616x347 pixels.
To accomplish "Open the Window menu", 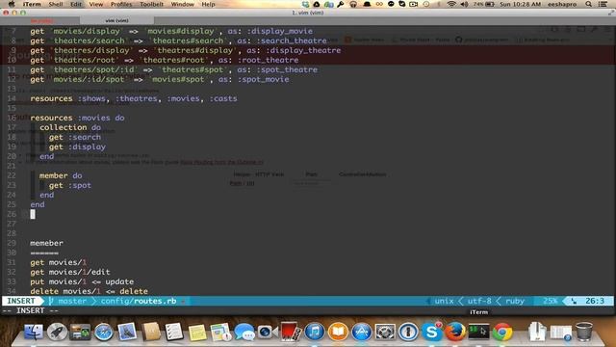I will point(182,4).
